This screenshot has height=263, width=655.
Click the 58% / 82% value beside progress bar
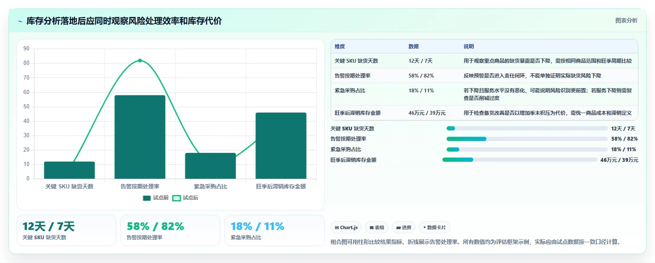[x=624, y=139]
